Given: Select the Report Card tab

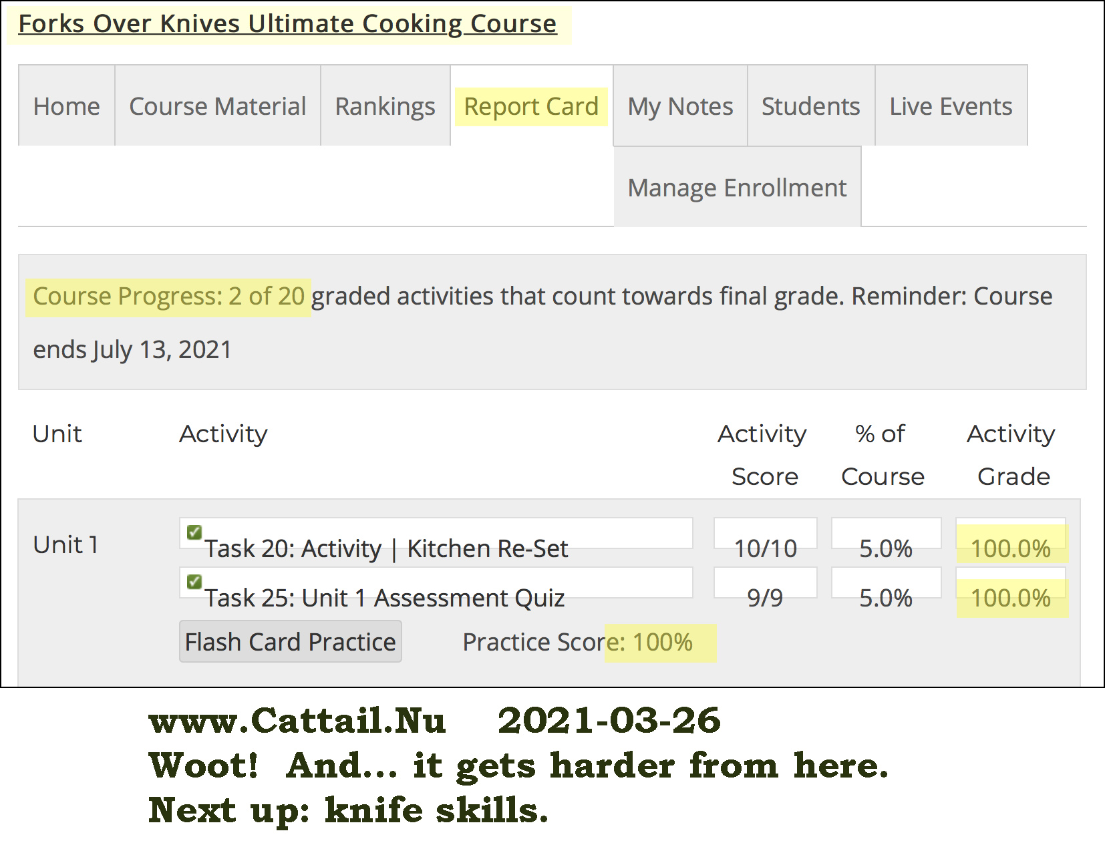Looking at the screenshot, I should 532,106.
